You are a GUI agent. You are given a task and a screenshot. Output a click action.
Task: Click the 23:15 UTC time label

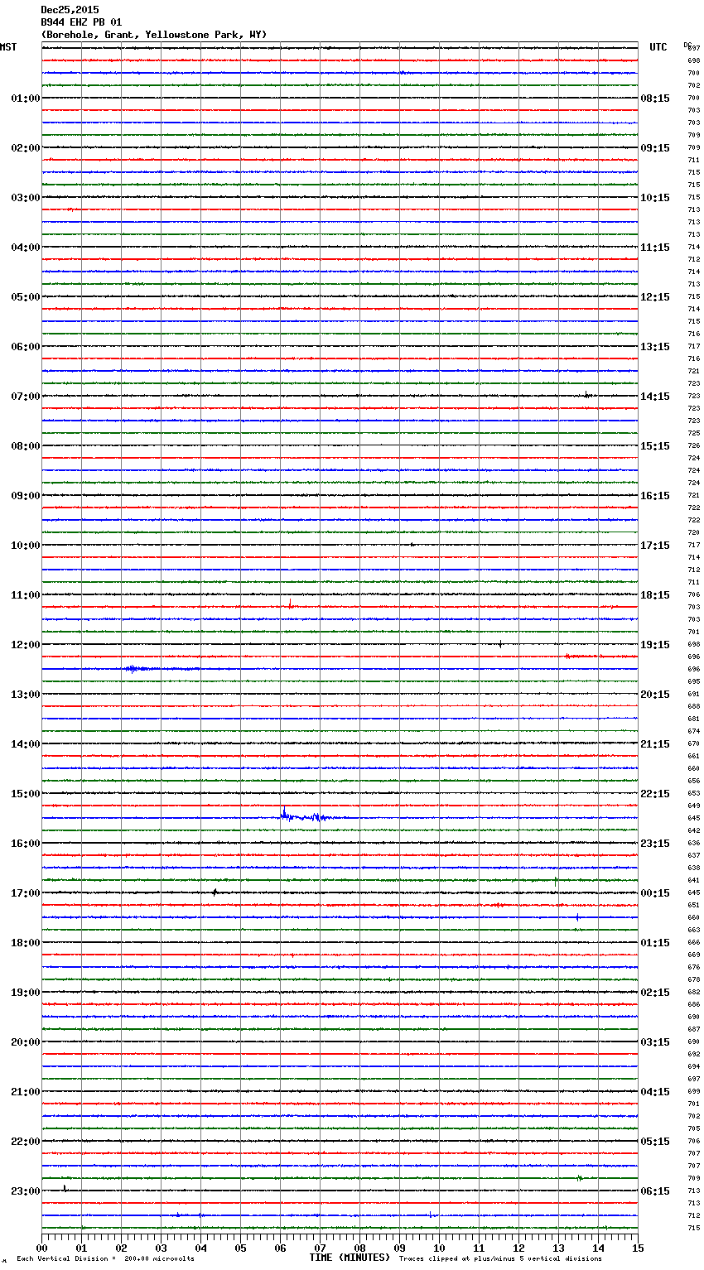point(655,844)
